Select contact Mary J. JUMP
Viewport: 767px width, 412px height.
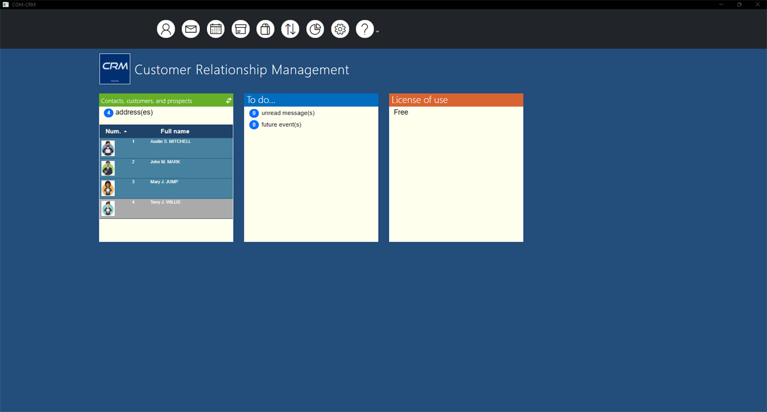pos(164,188)
